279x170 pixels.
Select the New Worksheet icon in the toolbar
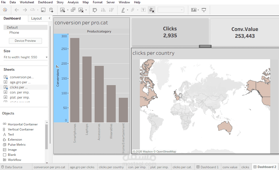(62, 10)
